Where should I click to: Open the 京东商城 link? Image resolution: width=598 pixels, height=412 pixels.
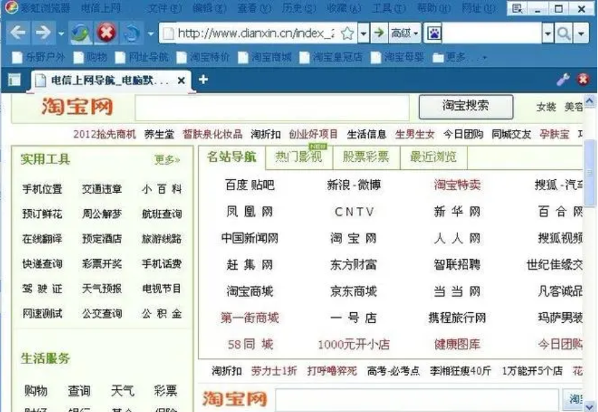click(354, 291)
